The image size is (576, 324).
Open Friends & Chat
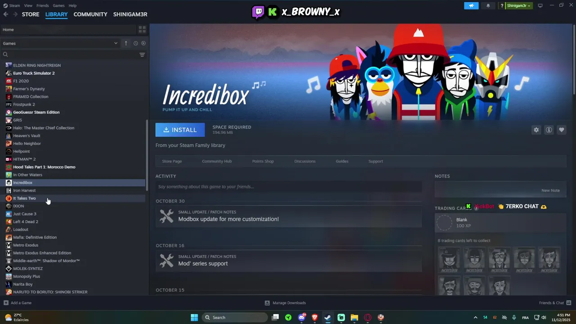[x=555, y=303]
